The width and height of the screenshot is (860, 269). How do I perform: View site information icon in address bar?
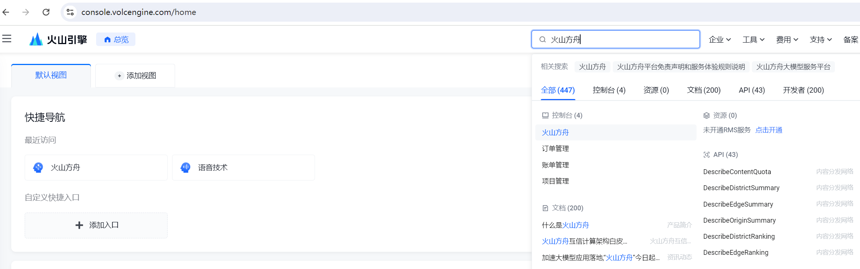click(x=70, y=12)
